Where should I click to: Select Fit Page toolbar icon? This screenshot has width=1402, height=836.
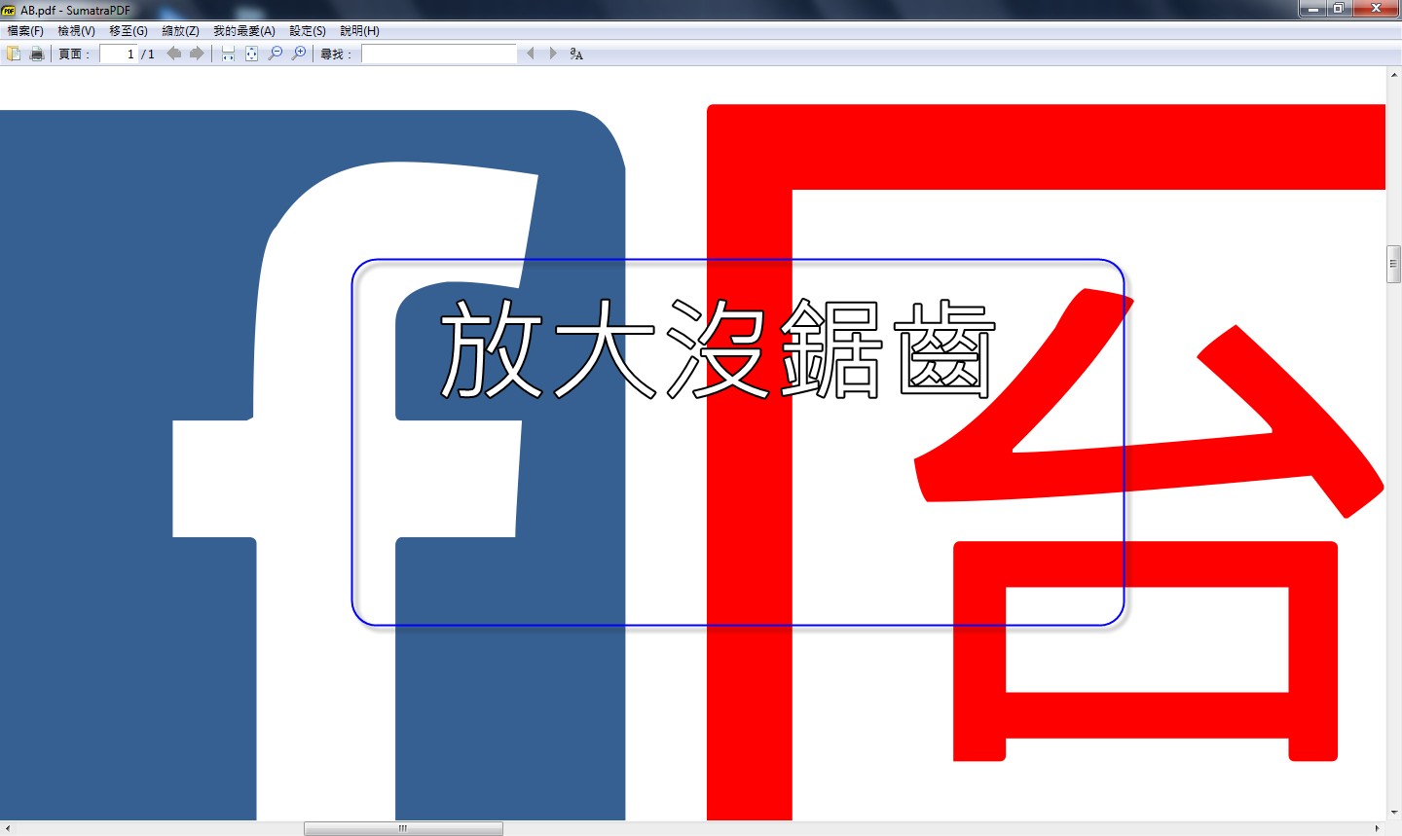coord(251,54)
